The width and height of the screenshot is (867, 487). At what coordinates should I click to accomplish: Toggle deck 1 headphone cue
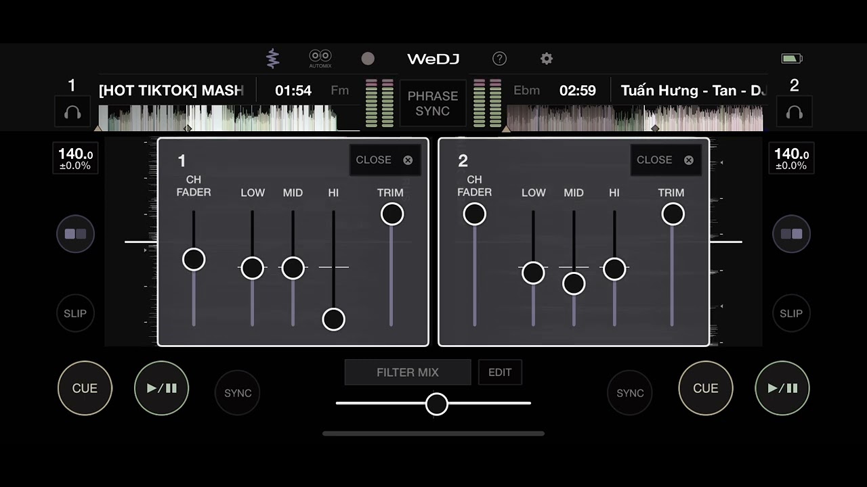[72, 112]
